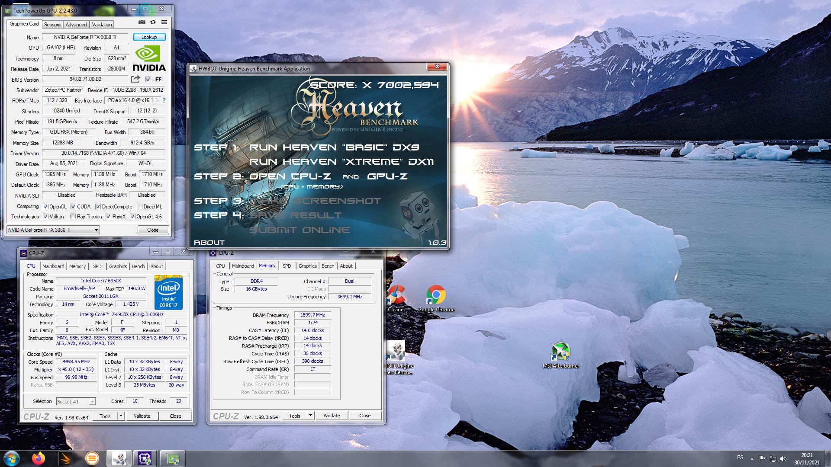Open CCleaner desktop shortcut
Viewport: 831px width, 467px height.
click(396, 298)
